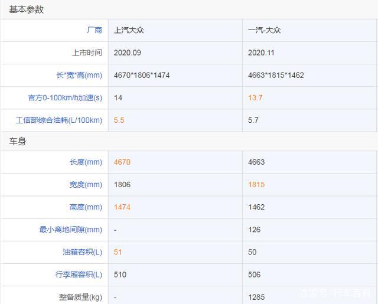The image size is (378, 304).
Task: Click the 2020.09 launch date value
Action: [128, 53]
